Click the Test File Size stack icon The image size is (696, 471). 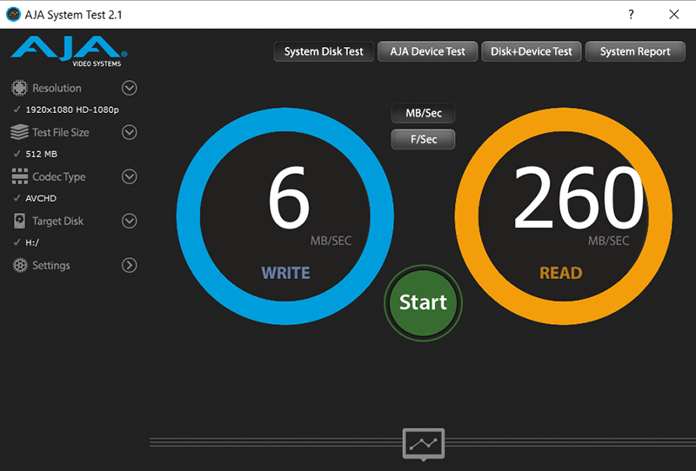[x=19, y=132]
